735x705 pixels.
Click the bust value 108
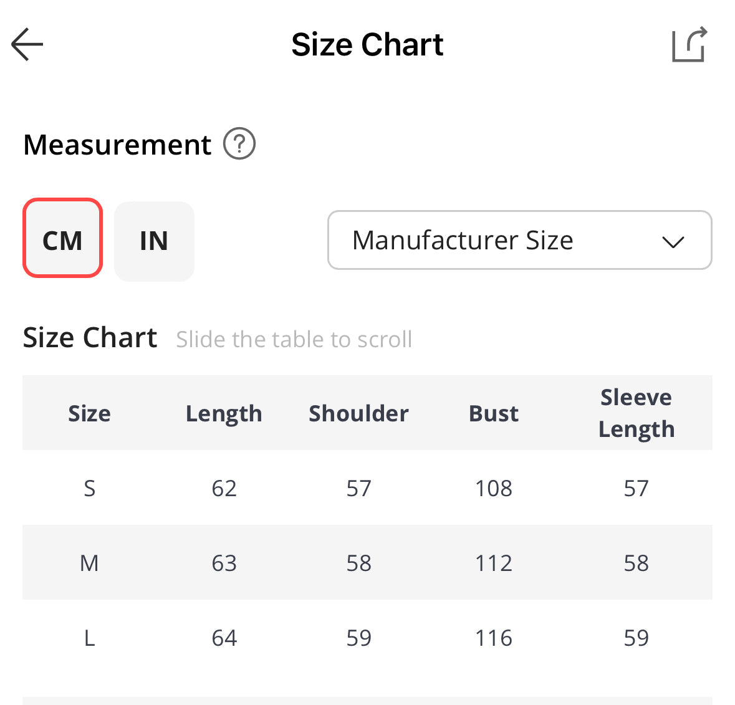493,488
